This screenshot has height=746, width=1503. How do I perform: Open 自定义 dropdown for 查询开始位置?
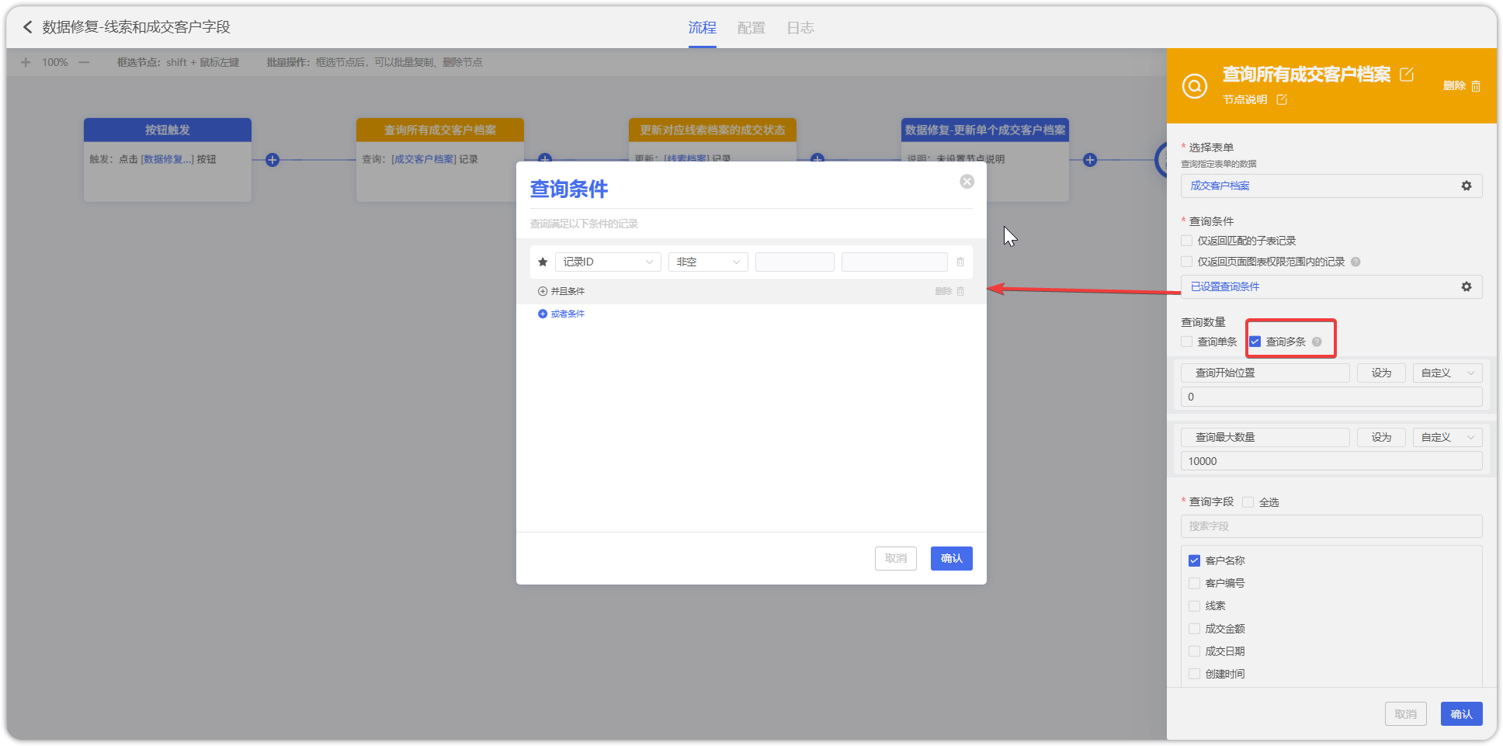click(1447, 373)
